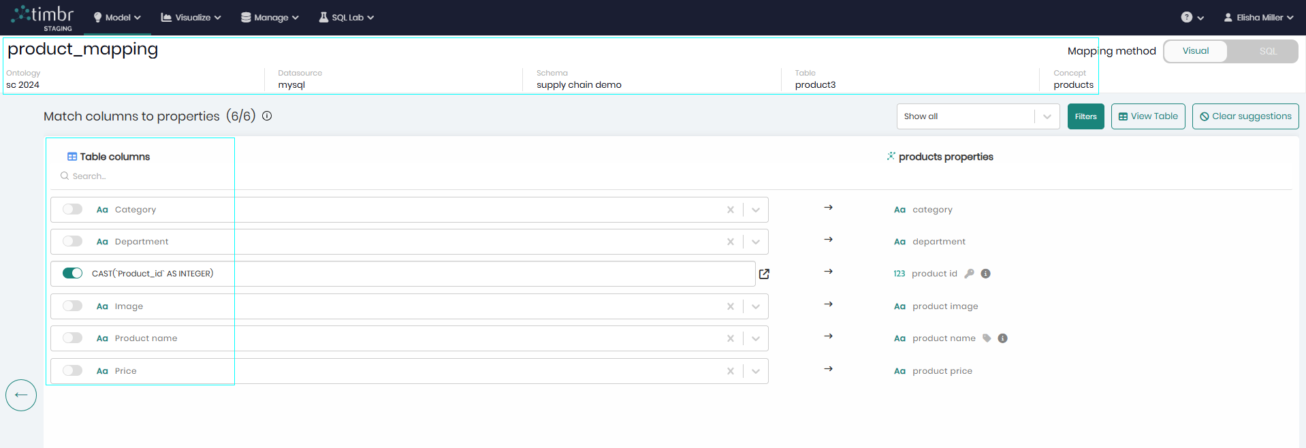Disable the CAST Product_id expression toggle
Screen dimensions: 1306x448
[x=72, y=273]
